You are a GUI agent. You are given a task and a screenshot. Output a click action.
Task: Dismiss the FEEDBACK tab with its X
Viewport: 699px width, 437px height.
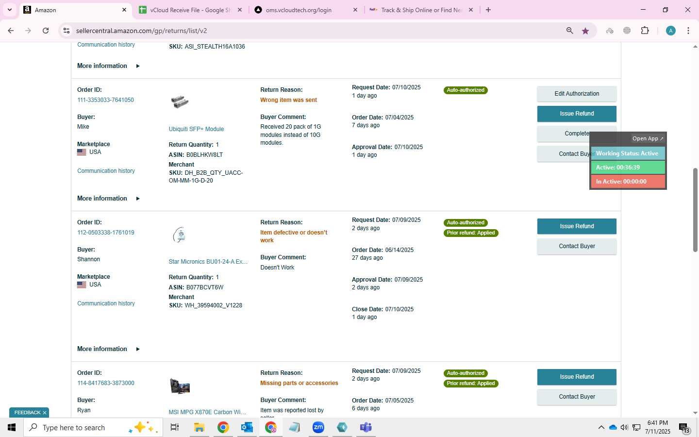click(45, 413)
